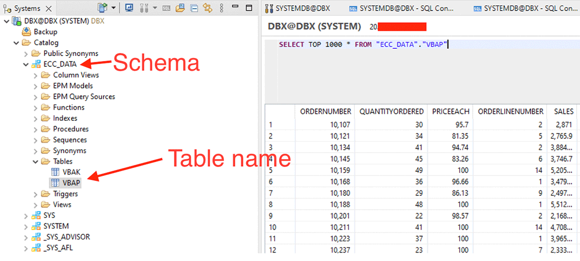Expand the Procedures folder
The height and width of the screenshot is (261, 580).
(35, 129)
